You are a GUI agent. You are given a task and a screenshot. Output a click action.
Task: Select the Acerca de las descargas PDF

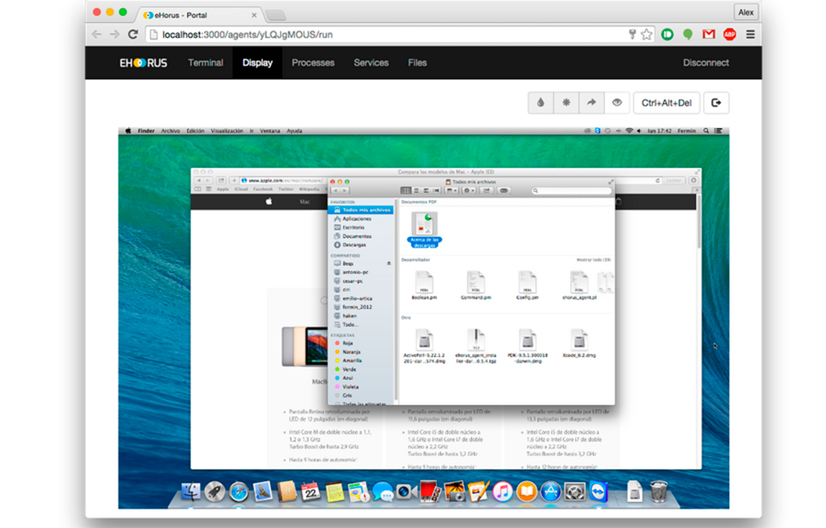[424, 229]
